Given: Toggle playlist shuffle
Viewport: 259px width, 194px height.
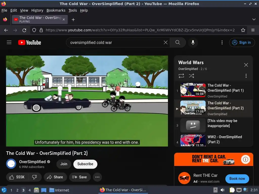Looking at the screenshot, I should (x=191, y=76).
